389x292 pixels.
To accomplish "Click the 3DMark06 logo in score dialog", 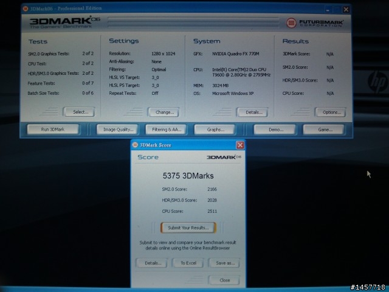I will click(224, 157).
